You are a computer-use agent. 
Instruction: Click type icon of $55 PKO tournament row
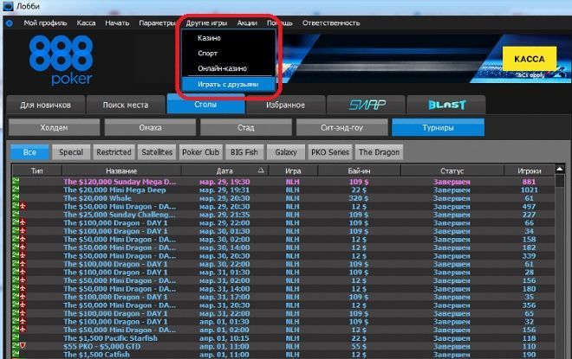pyautogui.click(x=16, y=345)
